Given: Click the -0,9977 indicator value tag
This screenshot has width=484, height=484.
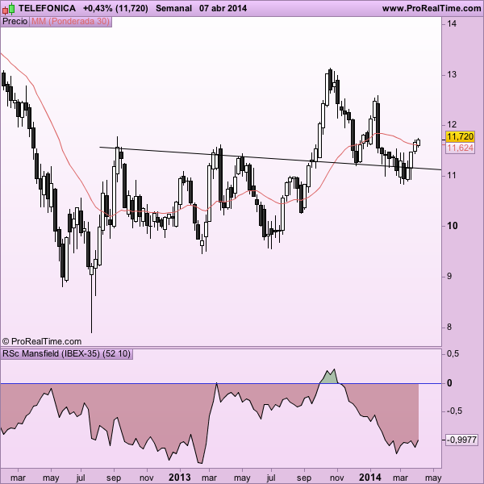Looking at the screenshot, I should (x=461, y=440).
